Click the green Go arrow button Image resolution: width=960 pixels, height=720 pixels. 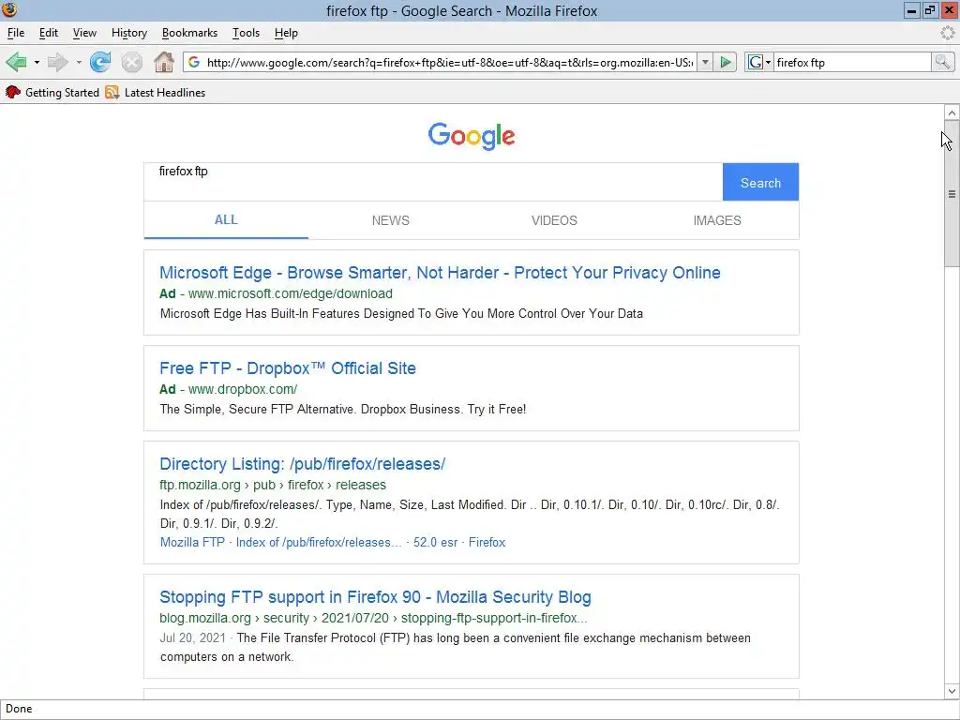(x=726, y=62)
